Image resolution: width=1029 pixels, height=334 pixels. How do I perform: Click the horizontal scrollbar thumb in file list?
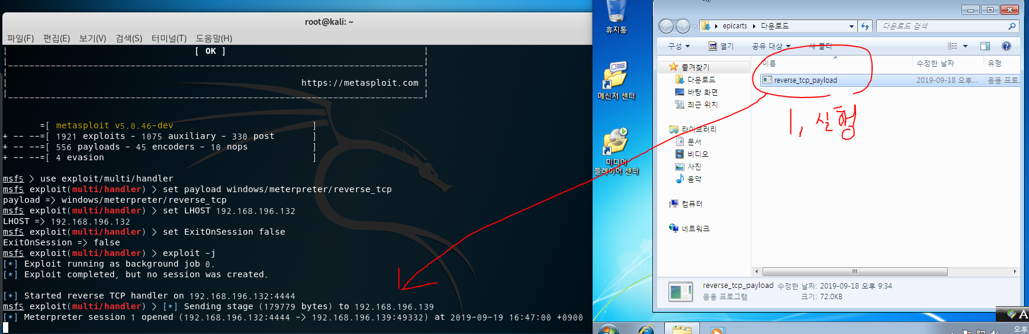[855, 272]
